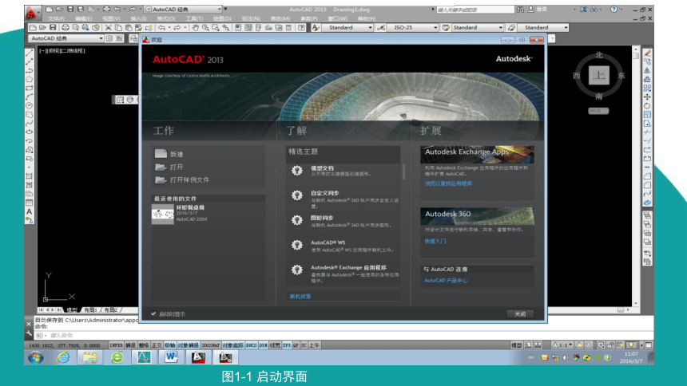Click the Windows Start orb
687x386 pixels.
click(36, 357)
